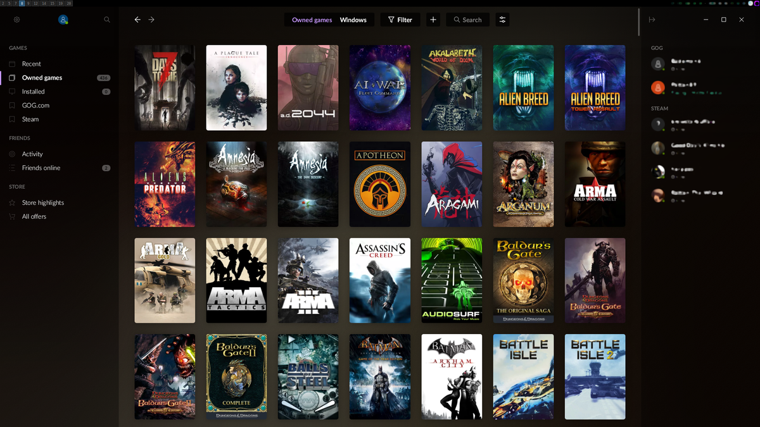Click the sidebar search magnifier icon
This screenshot has height=427, width=760.
[107, 20]
